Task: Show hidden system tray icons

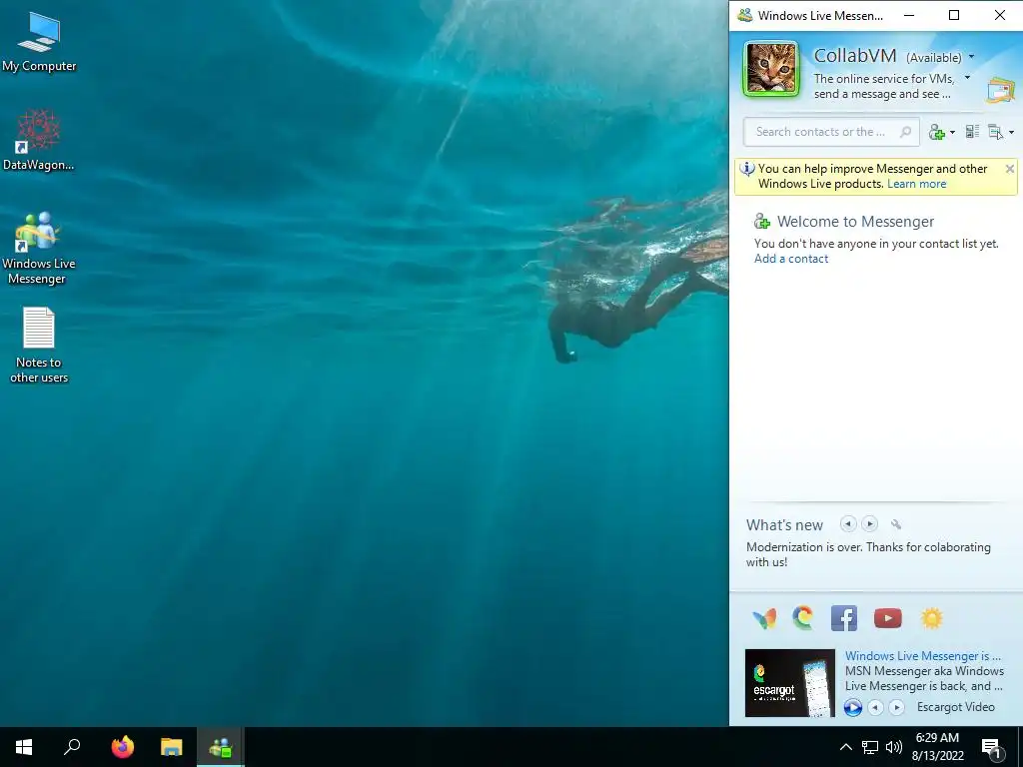Action: pyautogui.click(x=845, y=747)
